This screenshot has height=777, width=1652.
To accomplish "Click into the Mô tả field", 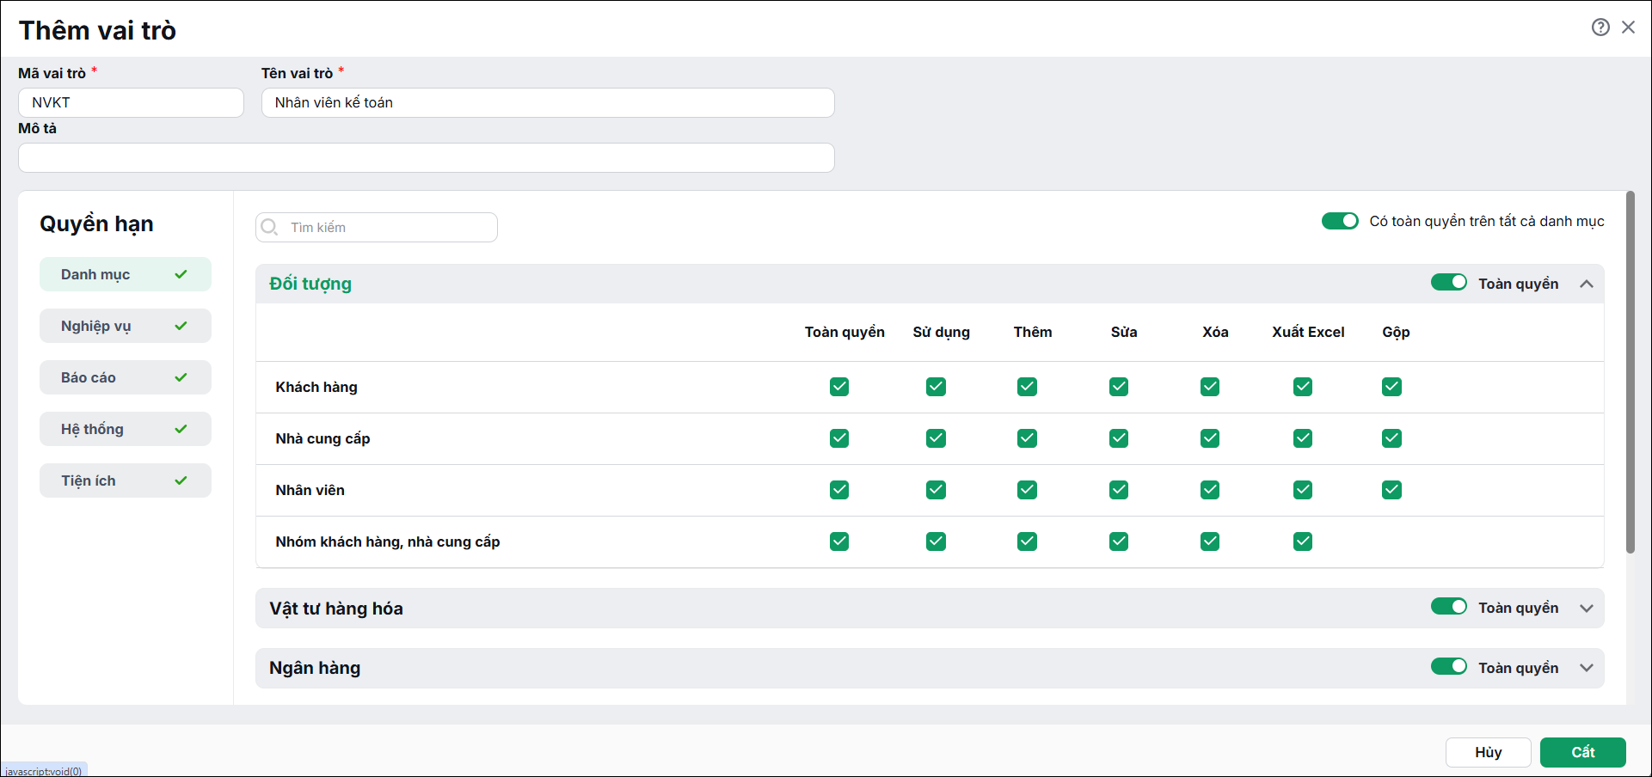I will click(x=427, y=157).
